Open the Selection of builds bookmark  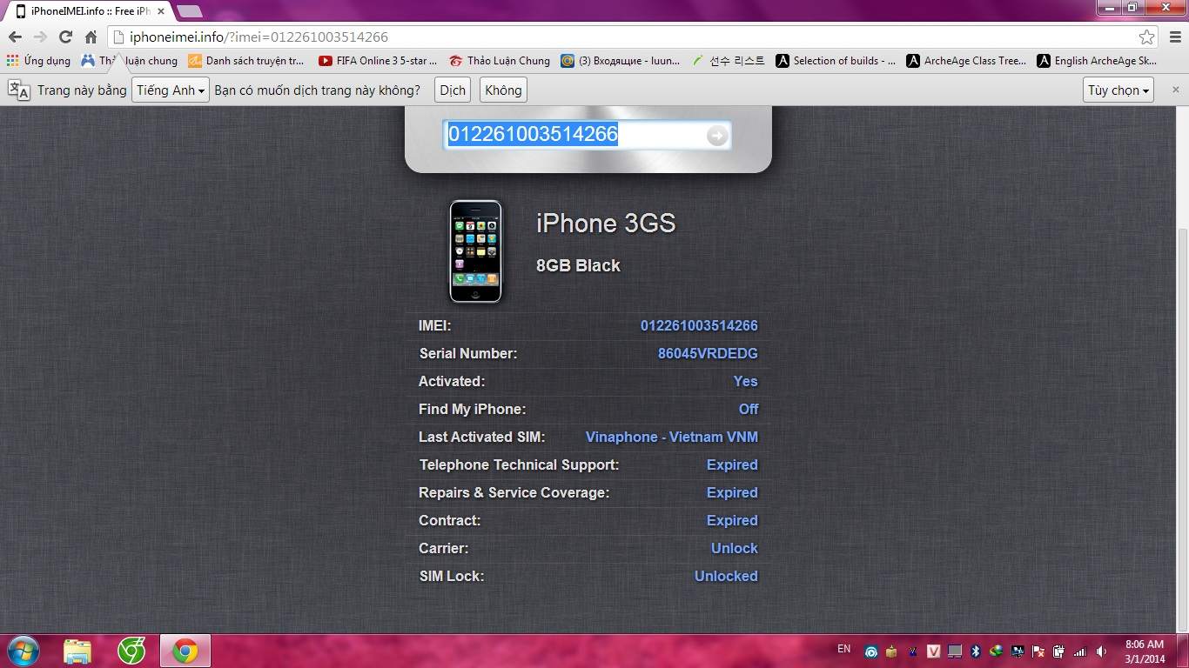(x=836, y=61)
